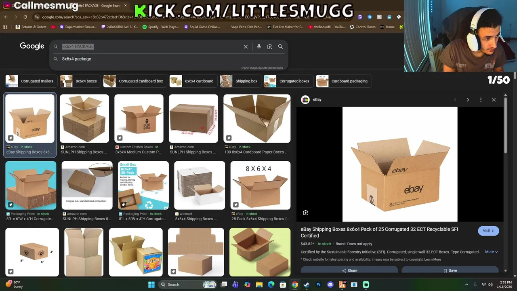
Task: Open the Learn More copyright link
Action: (x=433, y=259)
